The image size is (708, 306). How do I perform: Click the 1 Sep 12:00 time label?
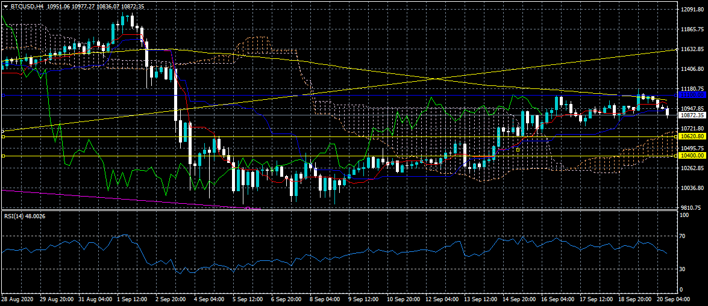tap(133, 299)
